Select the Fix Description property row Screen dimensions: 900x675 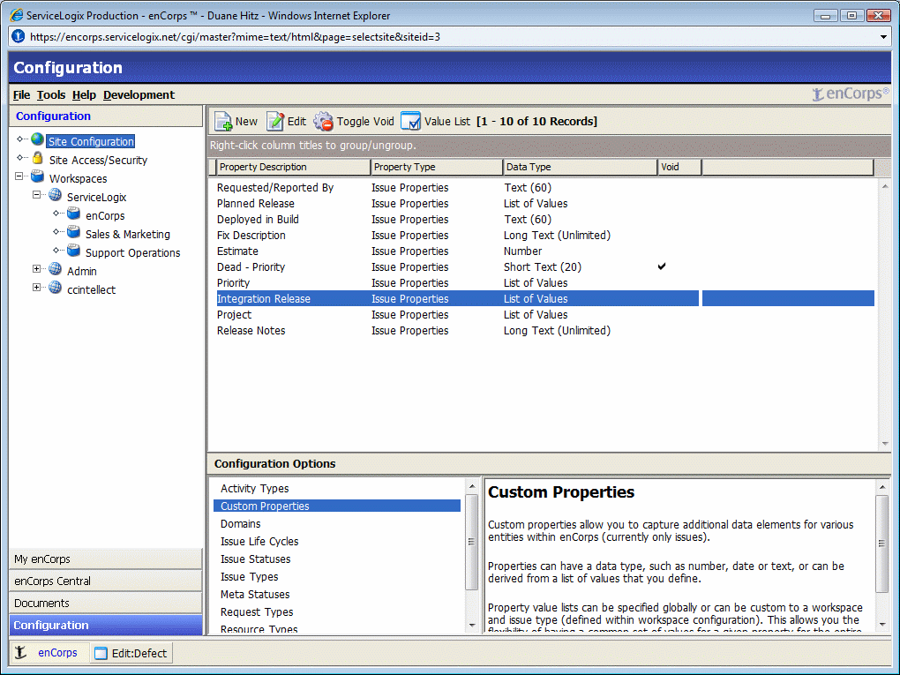[544, 236]
